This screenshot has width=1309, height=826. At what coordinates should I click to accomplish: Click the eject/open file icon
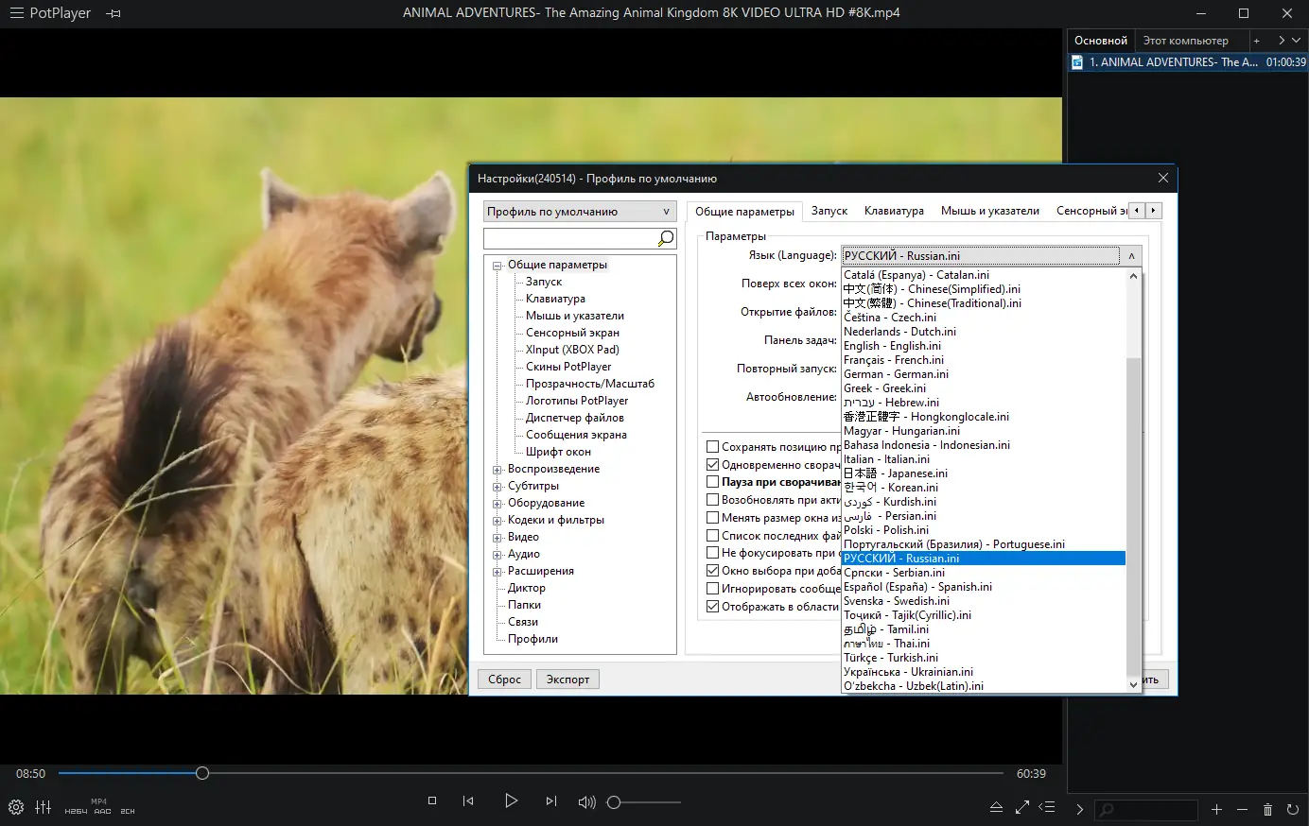pyautogui.click(x=996, y=808)
